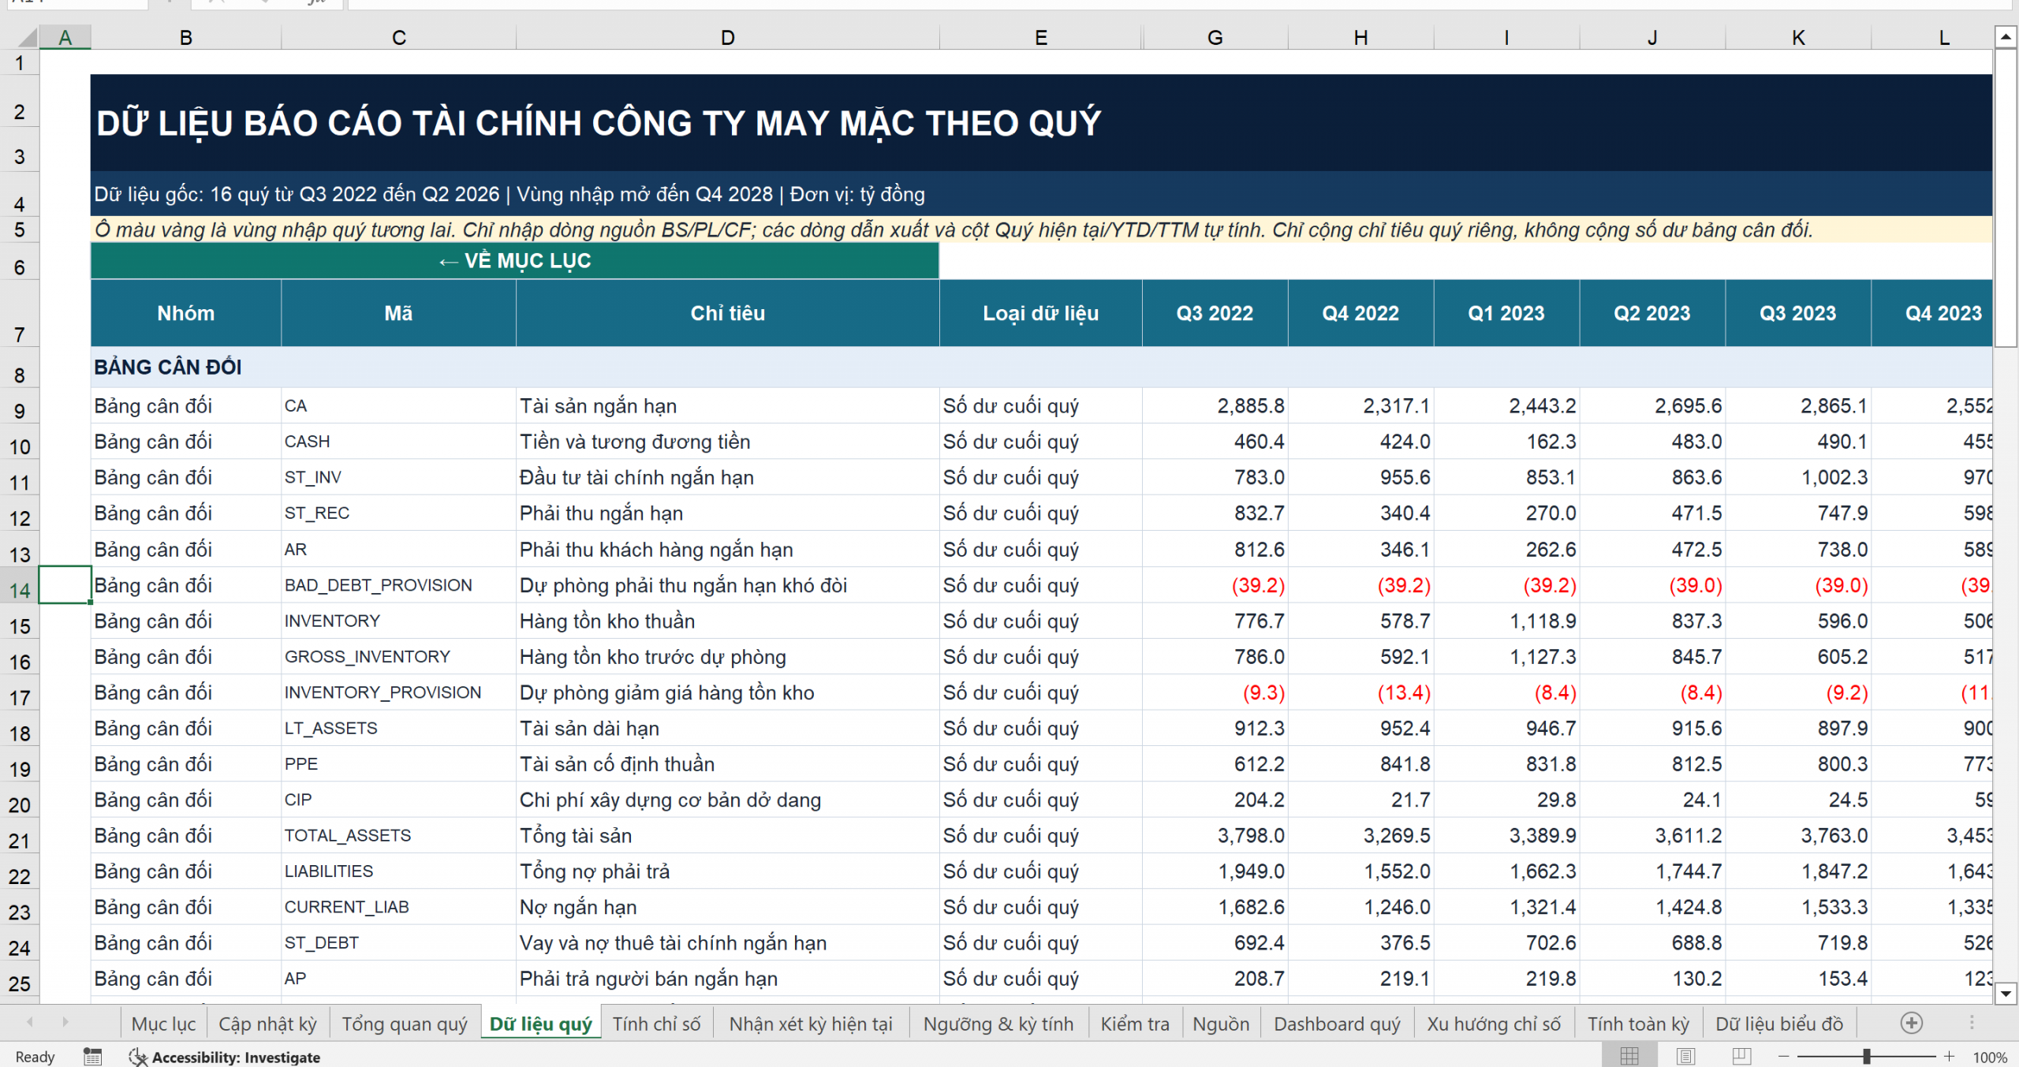Click the ← VỀ MỤC LỤC link
The height and width of the screenshot is (1067, 2019).
(514, 261)
